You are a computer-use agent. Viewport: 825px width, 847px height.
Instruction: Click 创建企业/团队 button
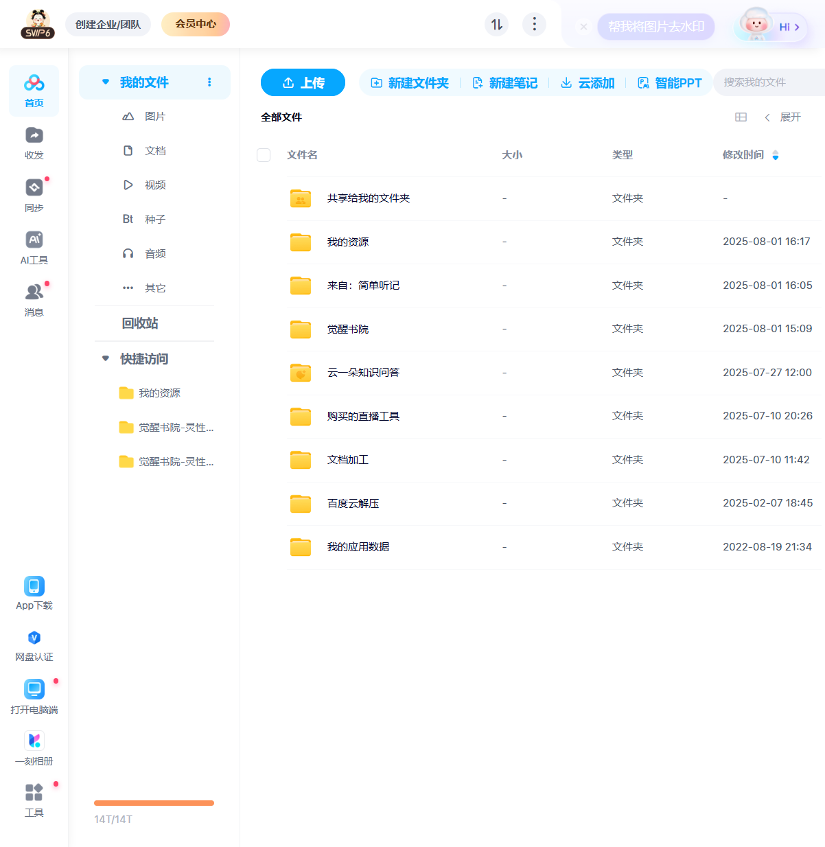pos(108,25)
